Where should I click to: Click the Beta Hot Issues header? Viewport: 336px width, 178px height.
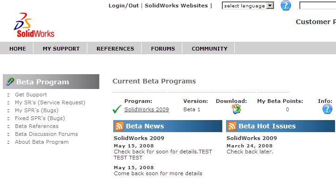(280, 126)
